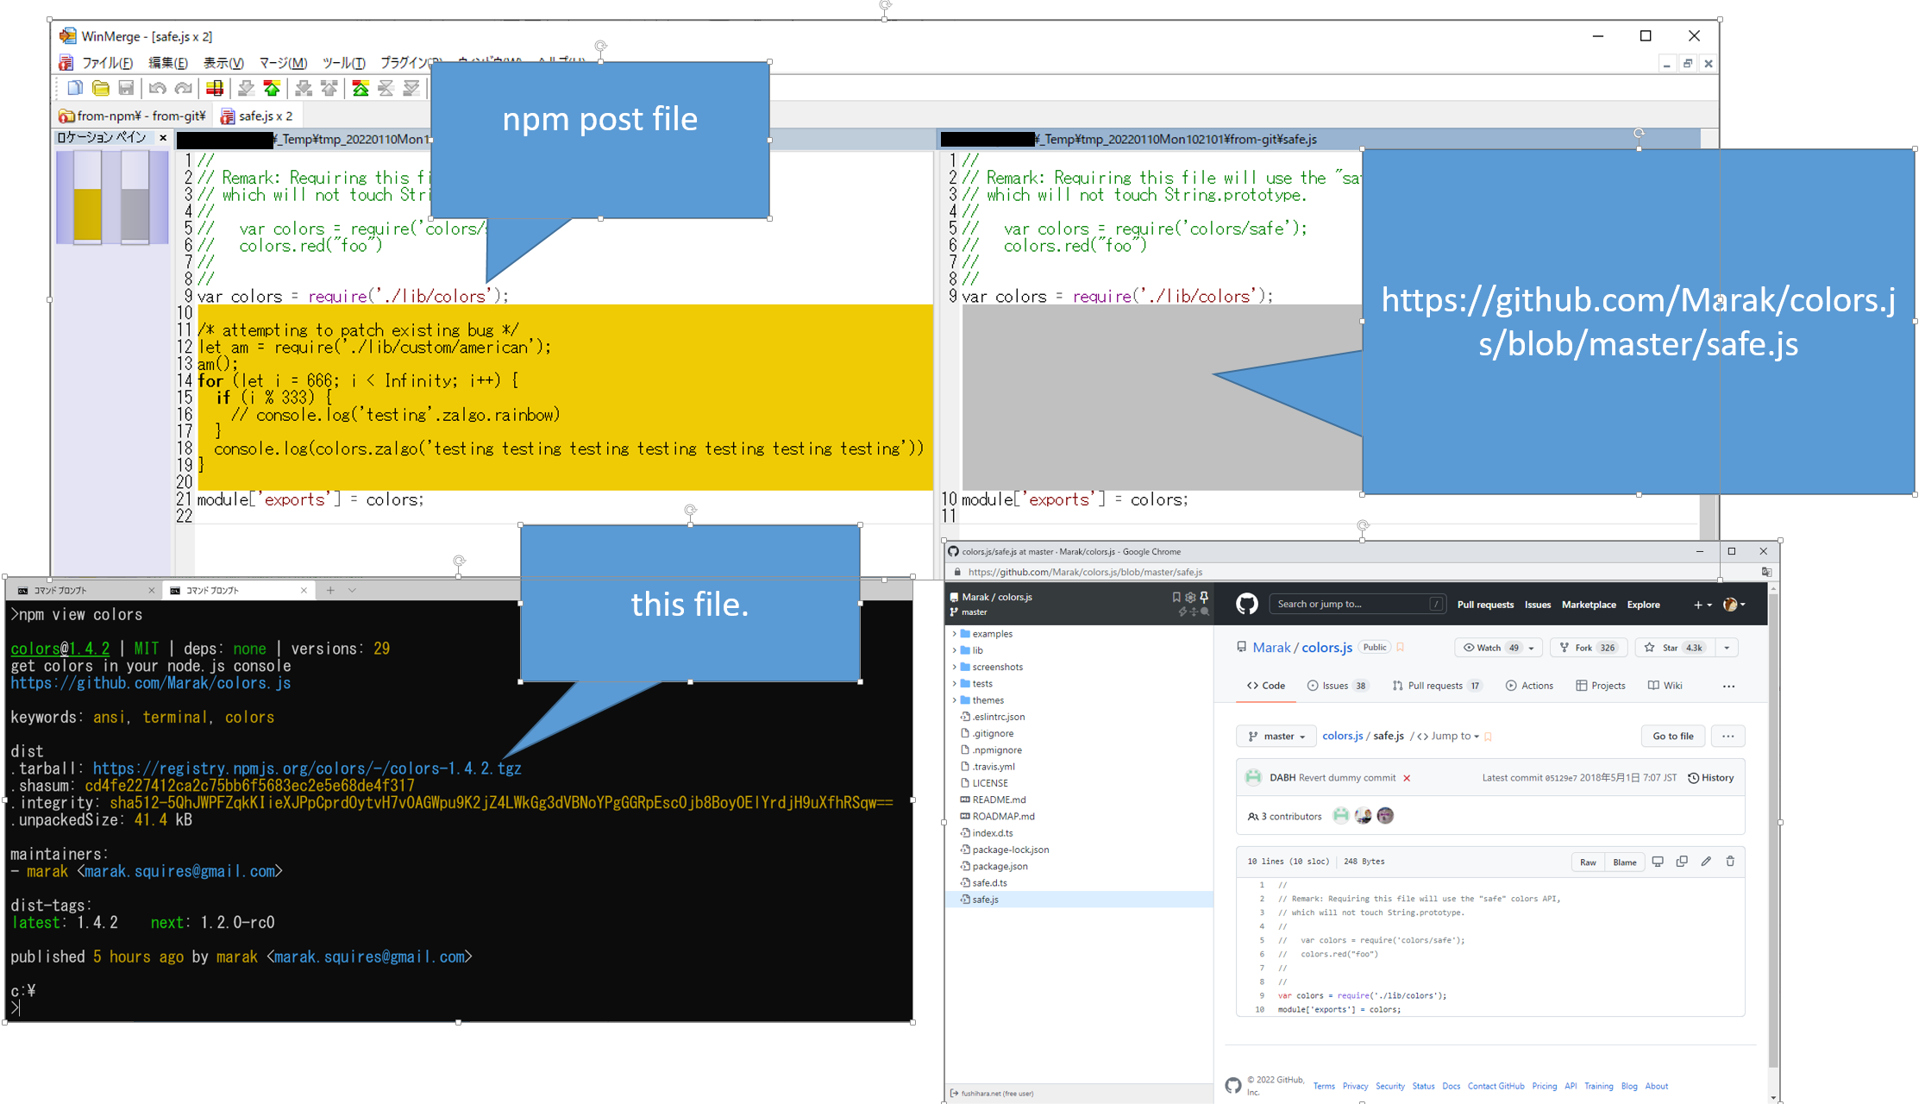Select the next difference down-arrow icon

246,87
